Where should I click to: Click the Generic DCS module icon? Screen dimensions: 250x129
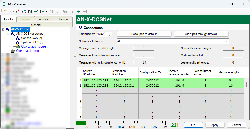[x=18, y=38]
